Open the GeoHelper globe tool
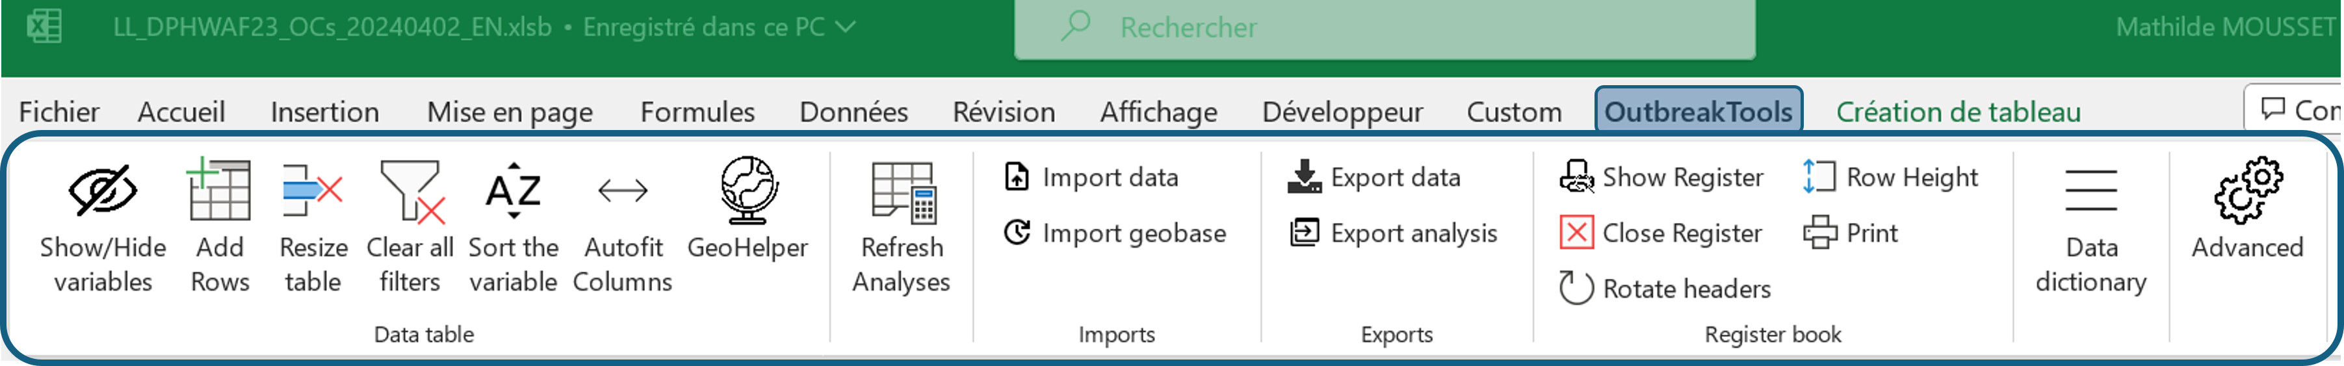Screen dimensions: 2344x366 pyautogui.click(x=748, y=190)
